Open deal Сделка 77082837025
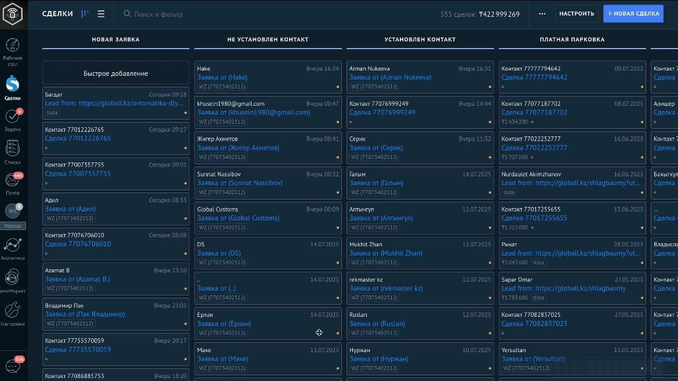The height and width of the screenshot is (381, 678). (534, 324)
